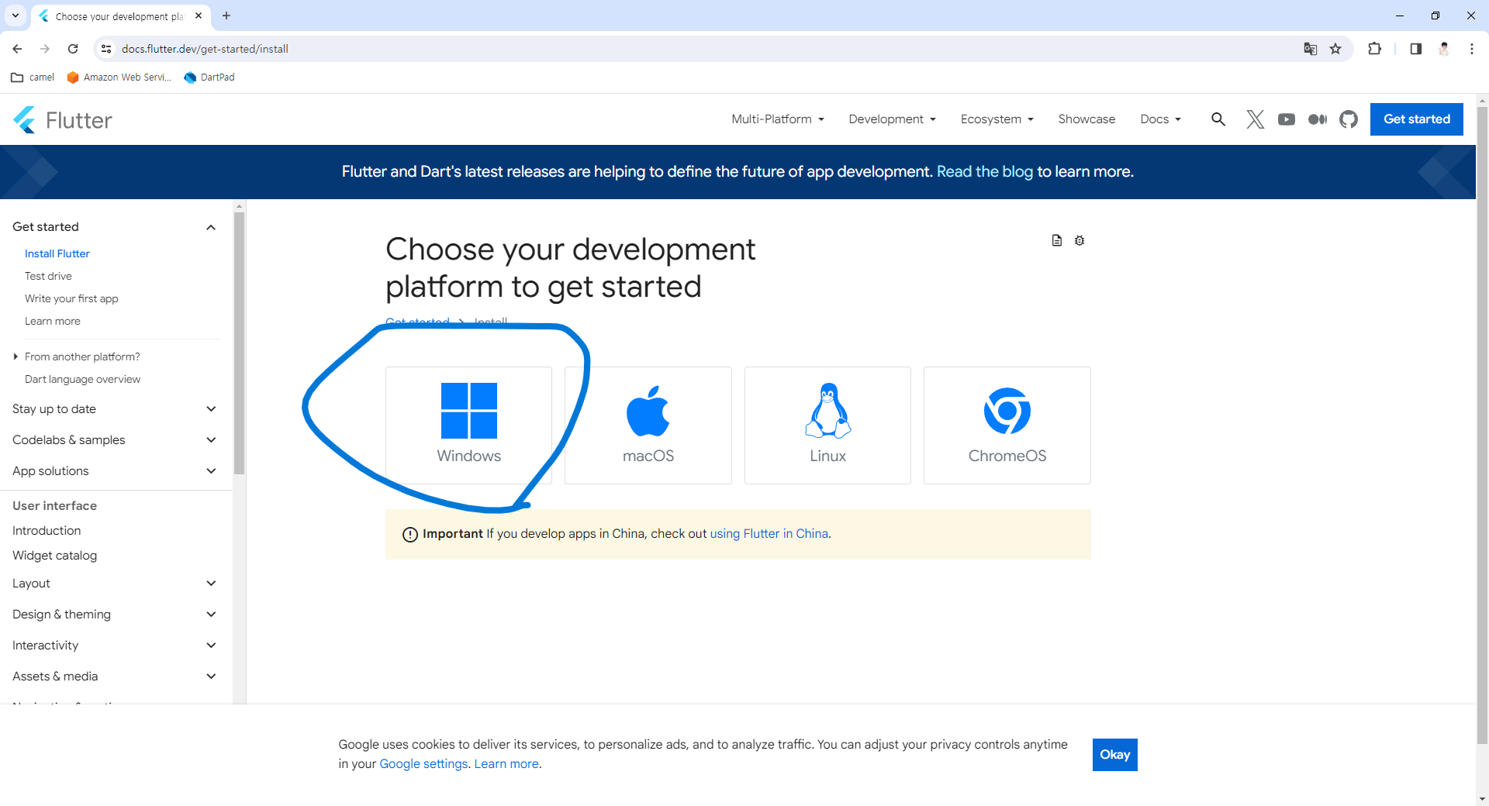This screenshot has height=806, width=1489.
Task: Open Flutter's YouTube channel icon
Action: point(1287,119)
